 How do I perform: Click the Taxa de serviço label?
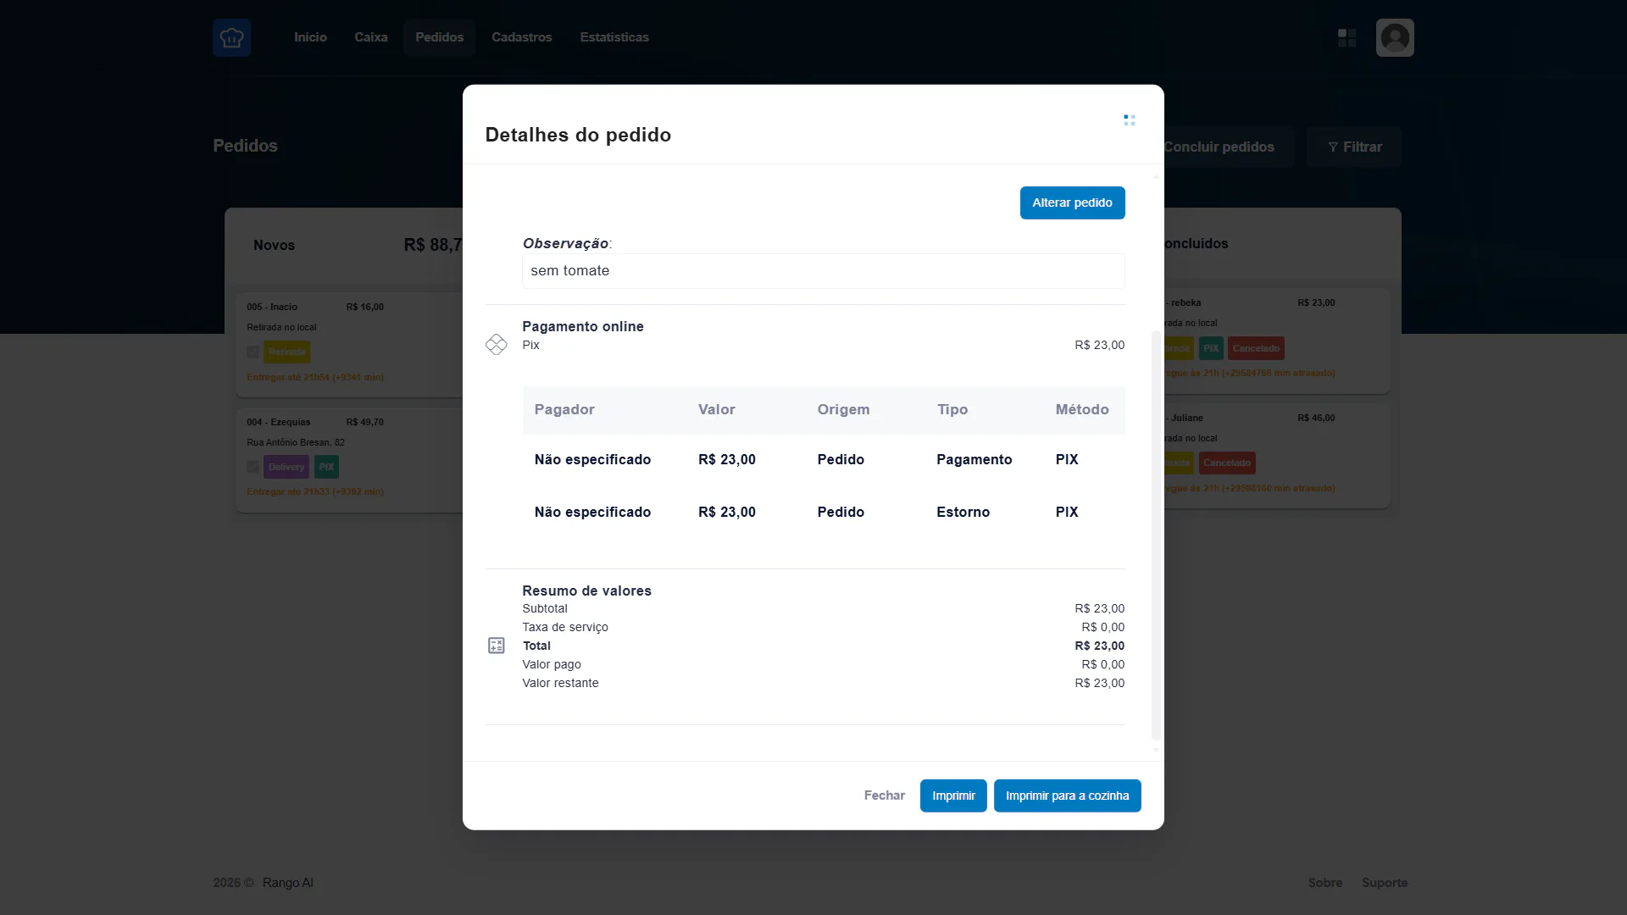pyautogui.click(x=565, y=627)
